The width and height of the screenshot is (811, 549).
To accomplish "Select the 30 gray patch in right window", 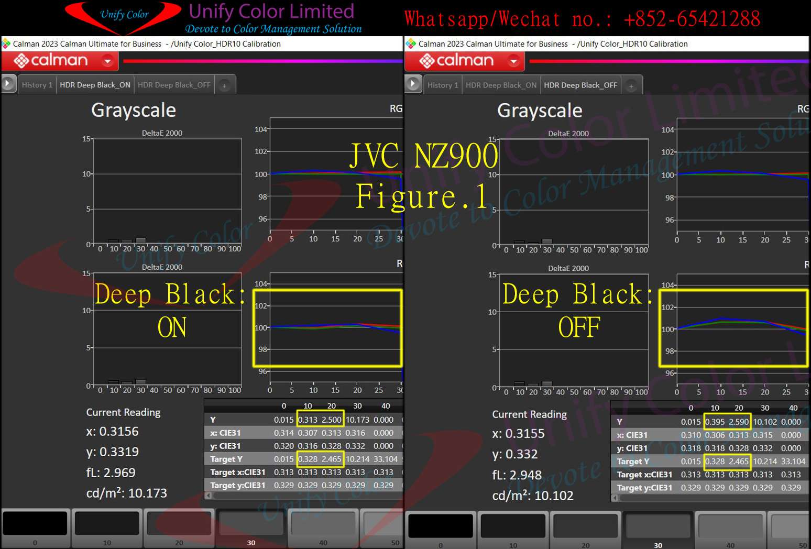I will 658,530.
